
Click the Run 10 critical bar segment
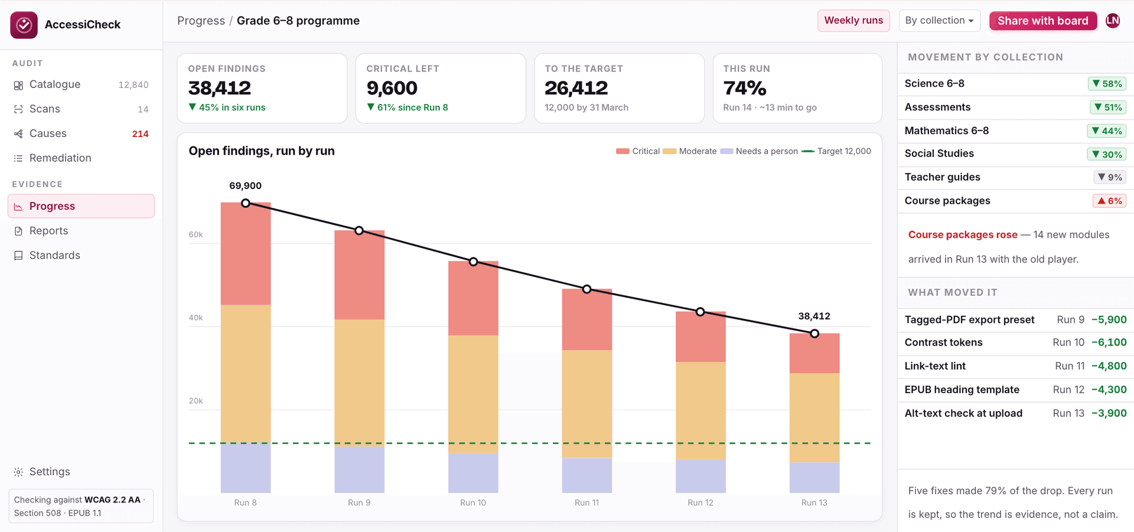[473, 299]
